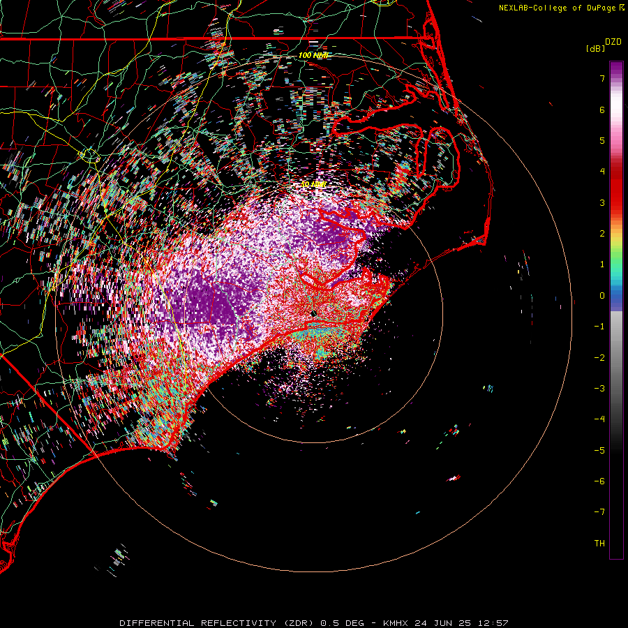Click the 7 value on the color scale
The width and height of the screenshot is (628, 628).
point(602,78)
